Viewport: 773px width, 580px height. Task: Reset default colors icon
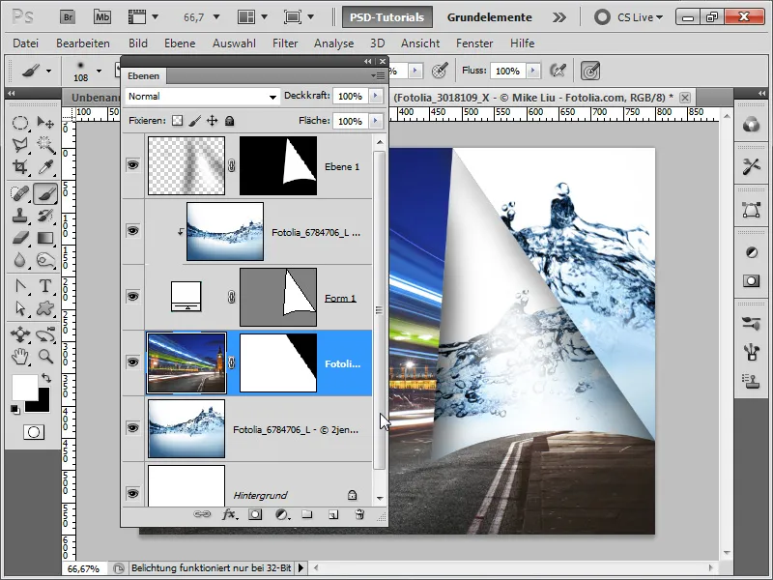(15, 409)
